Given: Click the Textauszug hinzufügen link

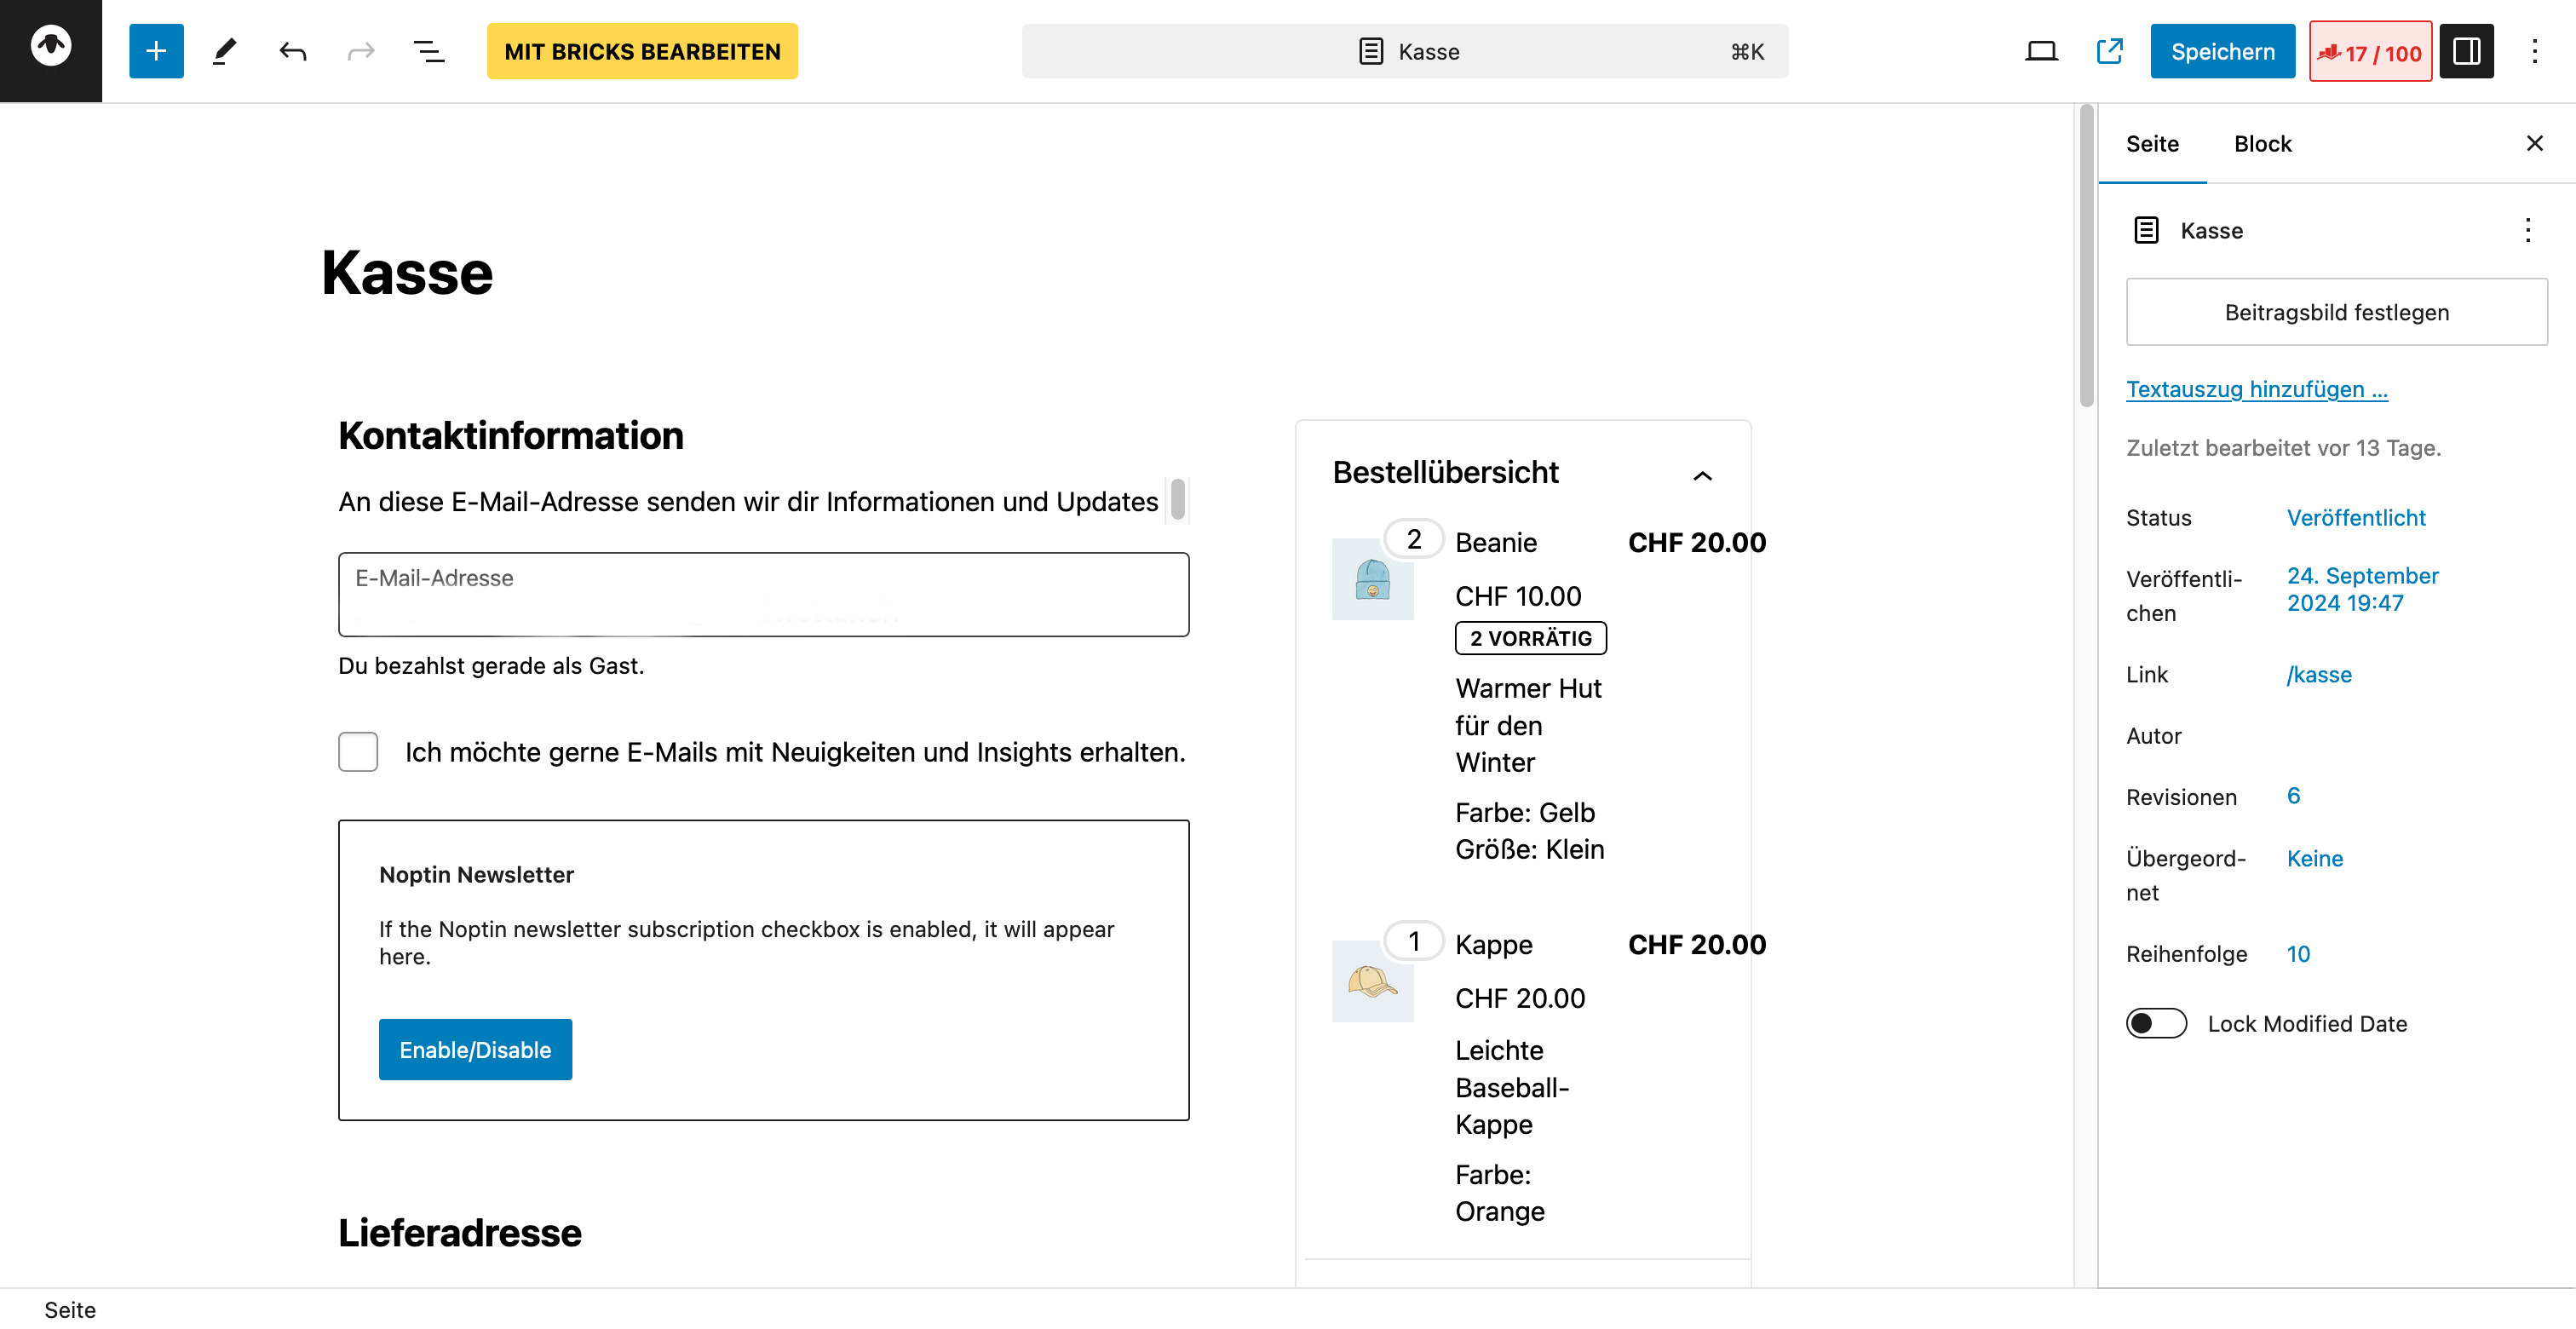Looking at the screenshot, I should (x=2256, y=389).
